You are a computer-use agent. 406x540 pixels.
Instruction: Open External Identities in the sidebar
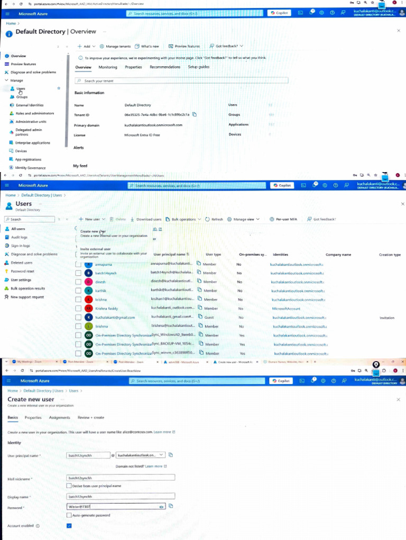30,105
